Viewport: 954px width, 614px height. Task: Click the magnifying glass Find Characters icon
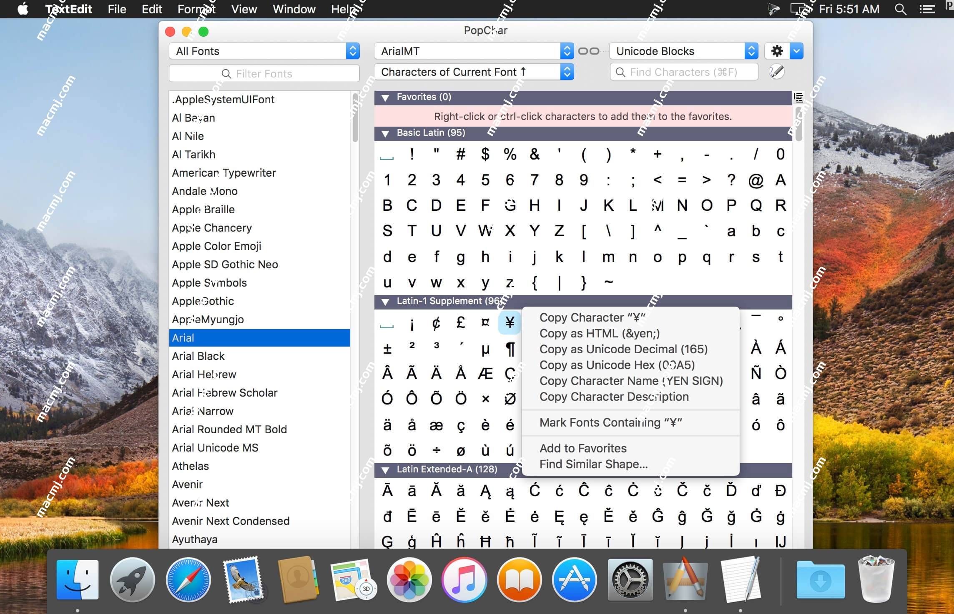[x=621, y=73]
